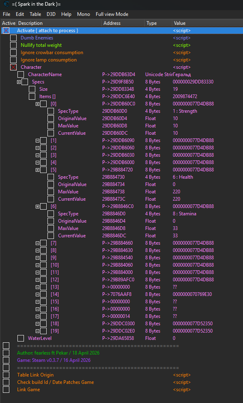Image resolution: width=243 pixels, height=403 pixels.
Task: Check the Table Link Origin checkbox
Action: click(6, 375)
